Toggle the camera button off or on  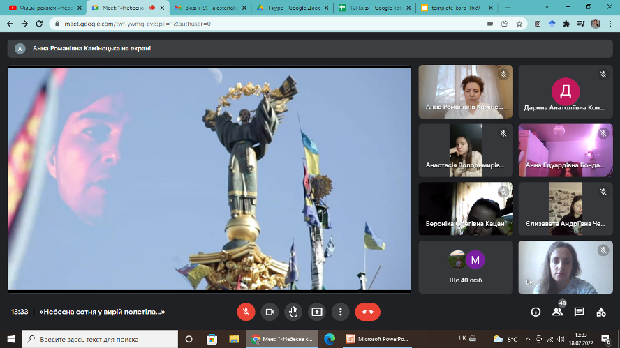(x=270, y=312)
